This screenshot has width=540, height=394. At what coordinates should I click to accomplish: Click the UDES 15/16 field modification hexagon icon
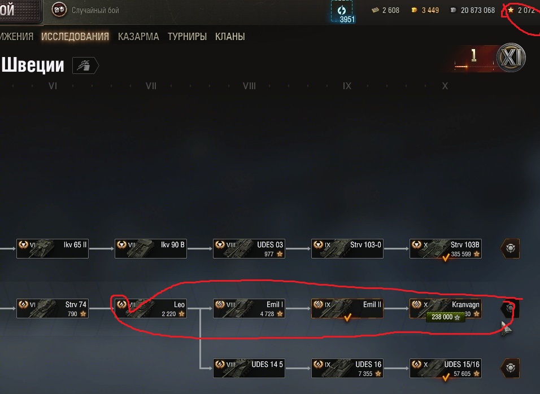point(510,368)
